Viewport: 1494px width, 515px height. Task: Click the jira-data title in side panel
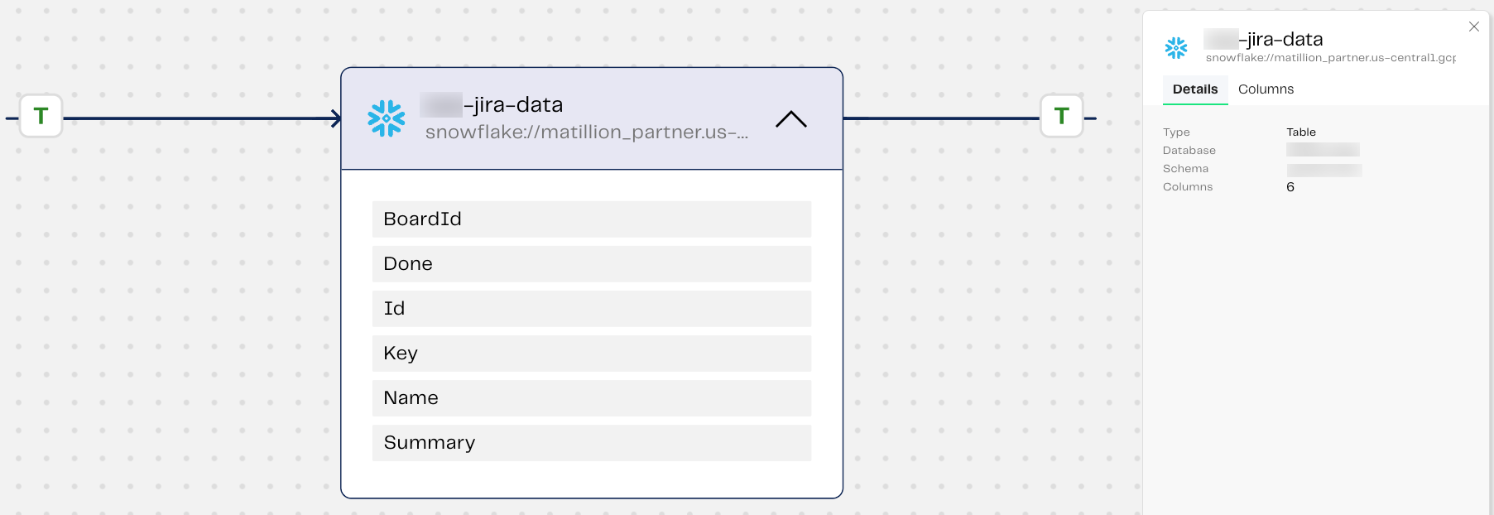(x=1280, y=39)
